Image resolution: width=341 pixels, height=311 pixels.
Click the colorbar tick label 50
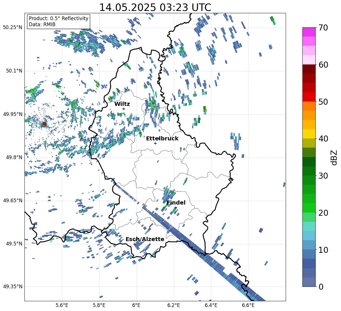coord(323,102)
